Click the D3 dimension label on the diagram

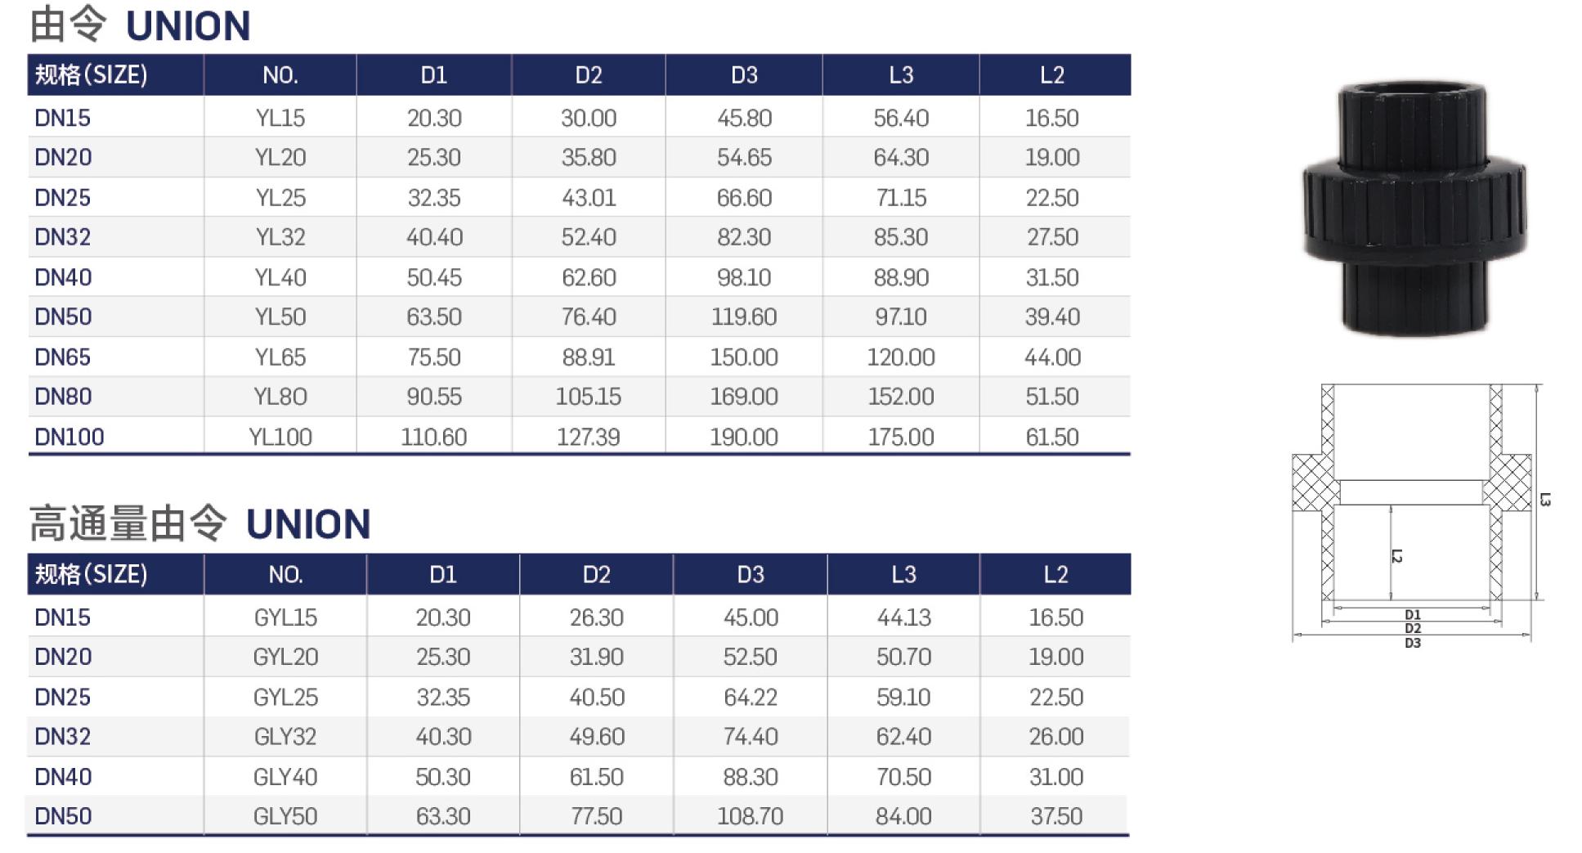(1413, 644)
